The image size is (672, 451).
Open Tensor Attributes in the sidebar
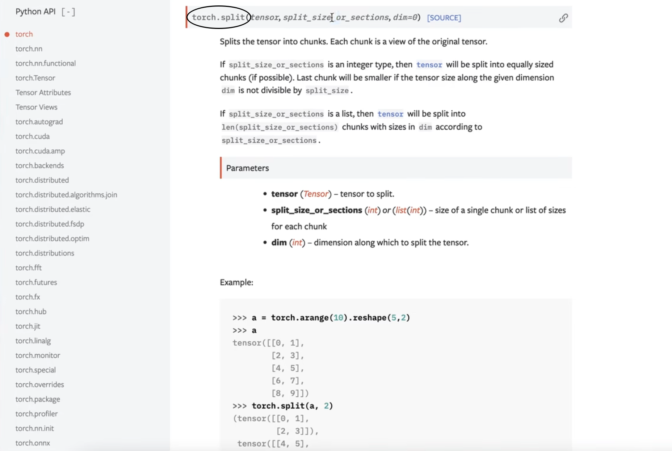coord(43,92)
